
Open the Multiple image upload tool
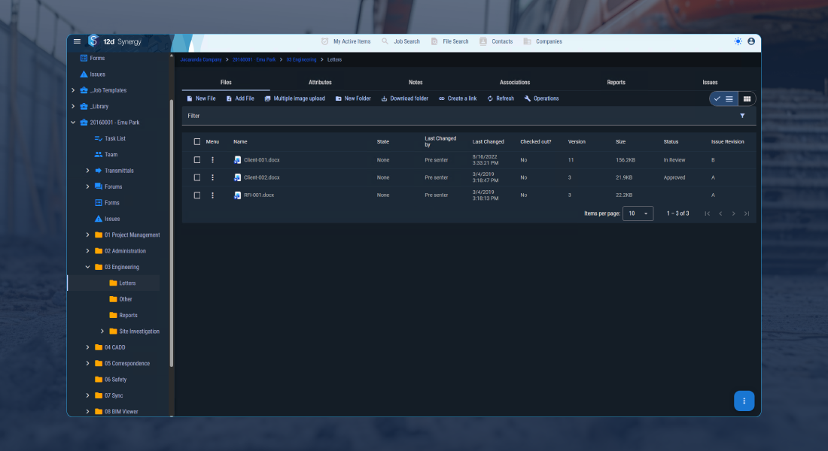(268, 98)
